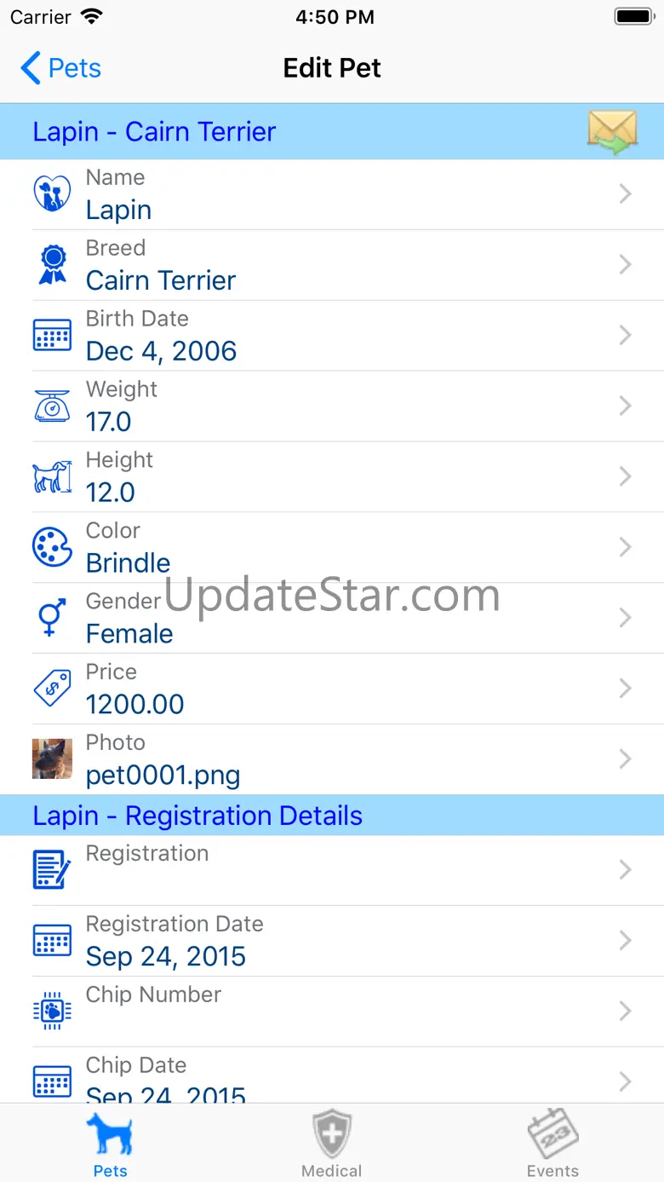Go back to Pets list
Screen dimensions: 664x1182
tap(61, 68)
